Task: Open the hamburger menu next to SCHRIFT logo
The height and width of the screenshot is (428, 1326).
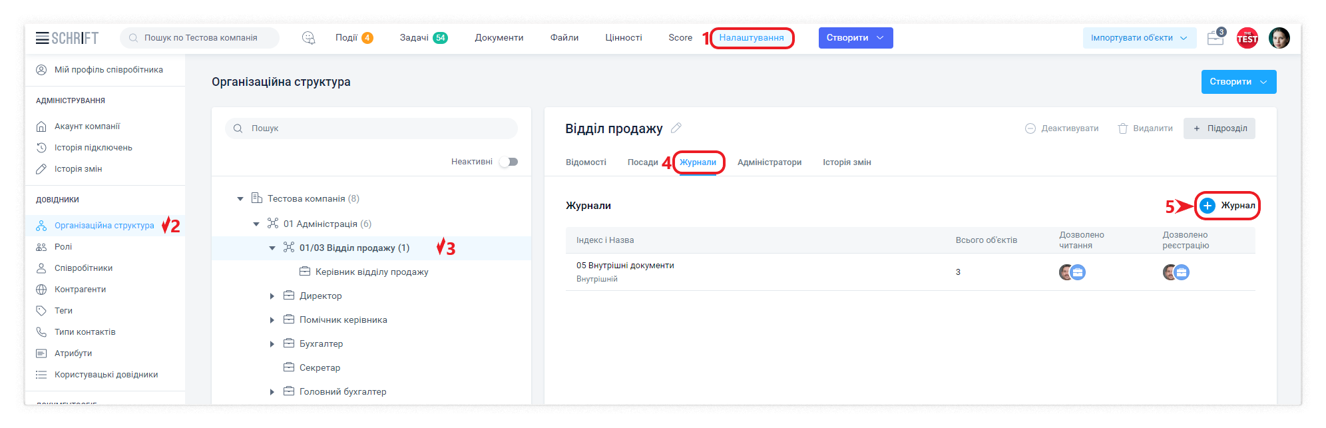Action: (x=42, y=38)
